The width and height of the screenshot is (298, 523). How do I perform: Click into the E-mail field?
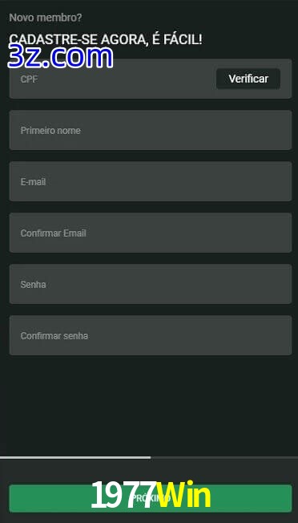(x=151, y=181)
